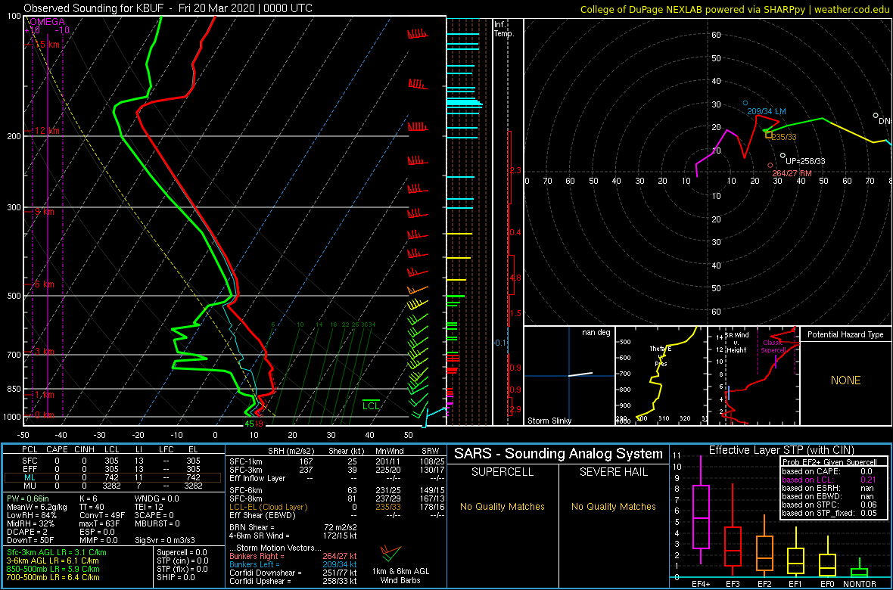
Task: Click the DCAPE = 2 value
Action: pyautogui.click(x=26, y=531)
